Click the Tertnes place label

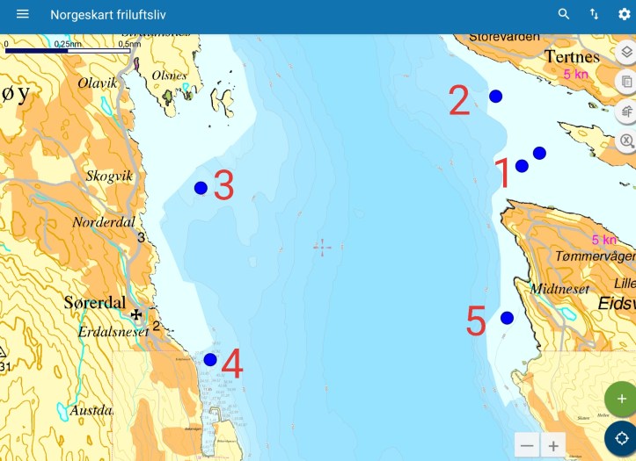[572, 57]
